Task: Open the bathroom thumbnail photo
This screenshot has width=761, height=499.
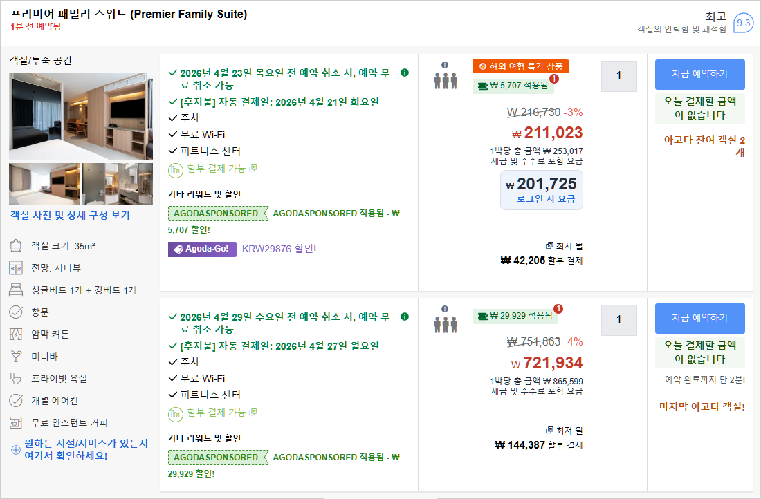Action: [118, 183]
